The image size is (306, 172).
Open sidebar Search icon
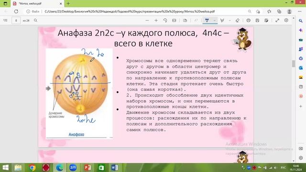coord(301,21)
